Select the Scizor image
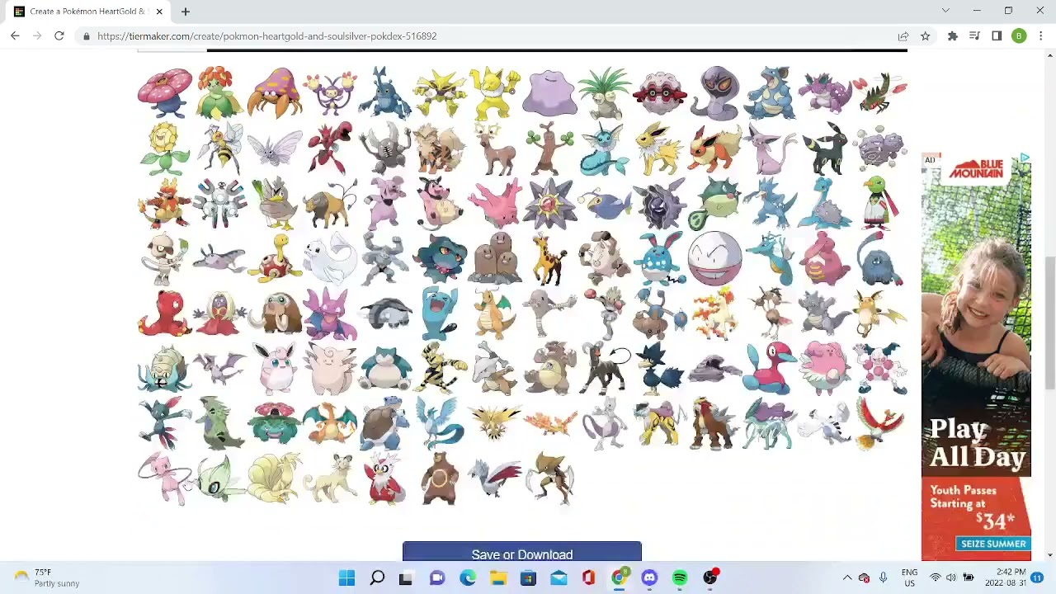The width and height of the screenshot is (1056, 594). click(x=329, y=148)
